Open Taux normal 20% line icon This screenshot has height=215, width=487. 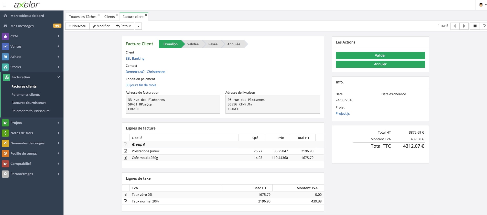(126, 201)
